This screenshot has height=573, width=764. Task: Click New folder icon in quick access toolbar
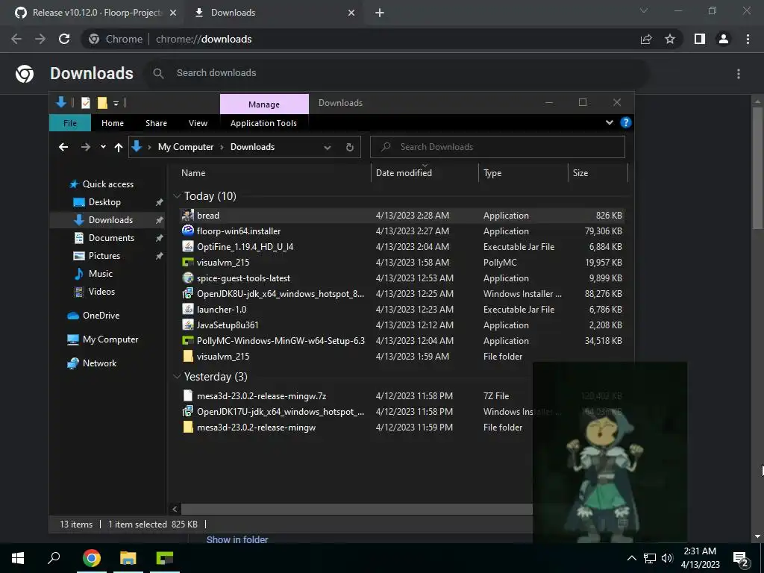point(101,103)
